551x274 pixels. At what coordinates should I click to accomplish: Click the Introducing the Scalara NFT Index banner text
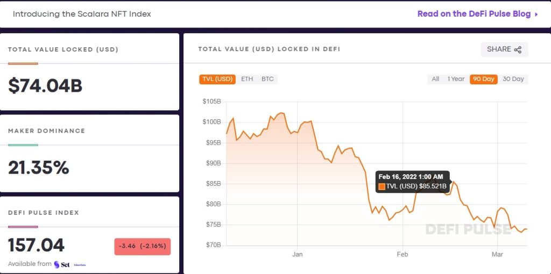click(82, 14)
